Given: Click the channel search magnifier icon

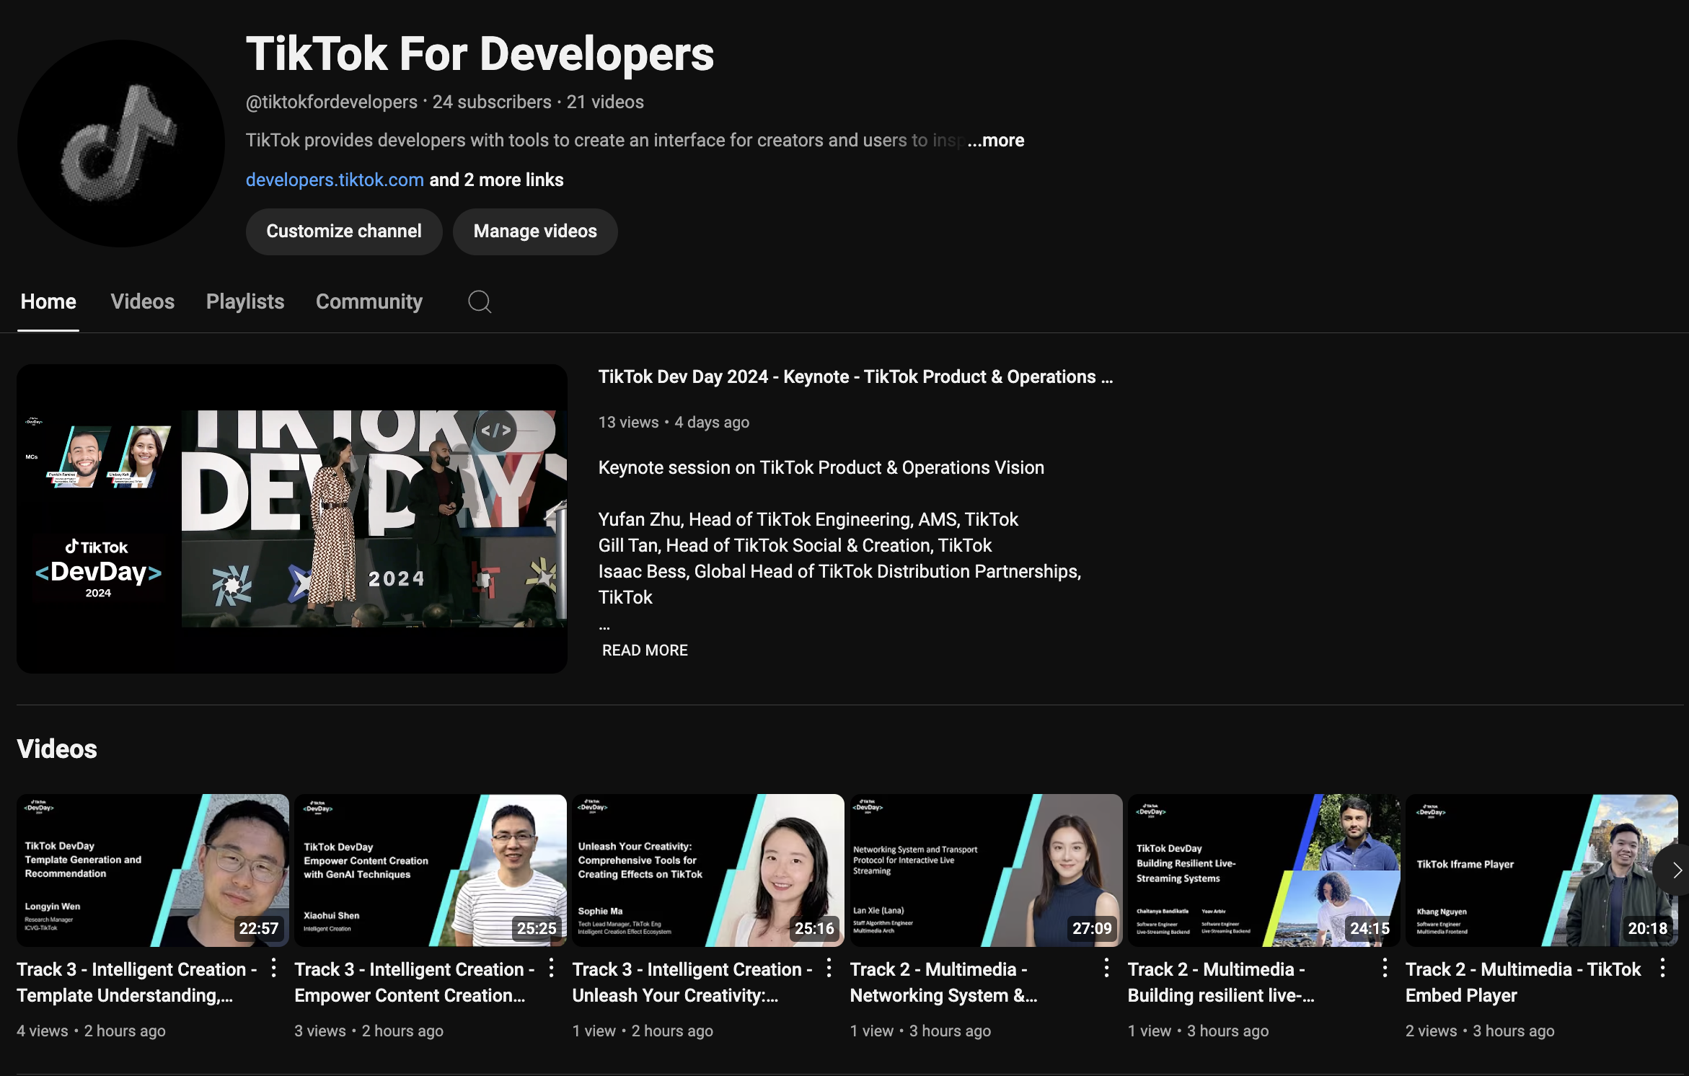Looking at the screenshot, I should coord(480,301).
